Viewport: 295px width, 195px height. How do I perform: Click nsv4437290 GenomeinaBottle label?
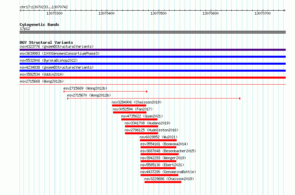168,172
